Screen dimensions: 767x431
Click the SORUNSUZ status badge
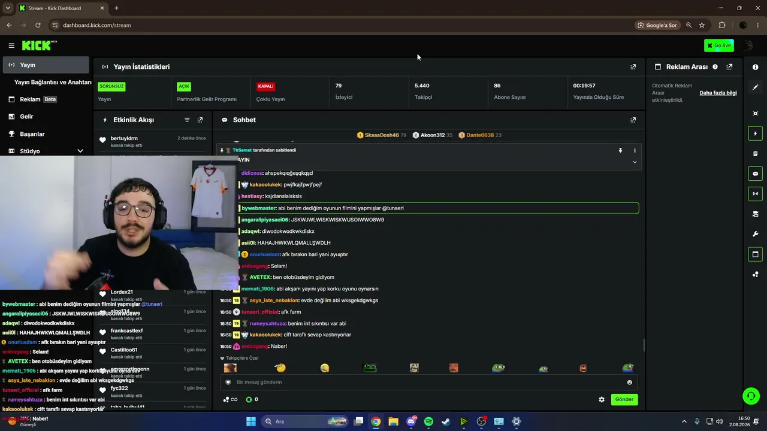pyautogui.click(x=111, y=86)
